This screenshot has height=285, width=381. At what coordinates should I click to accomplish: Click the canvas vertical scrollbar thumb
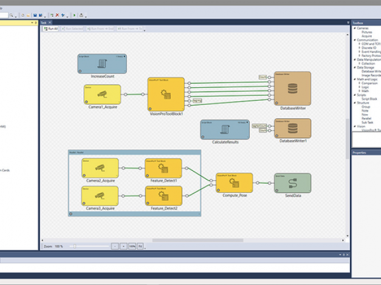coord(348,139)
